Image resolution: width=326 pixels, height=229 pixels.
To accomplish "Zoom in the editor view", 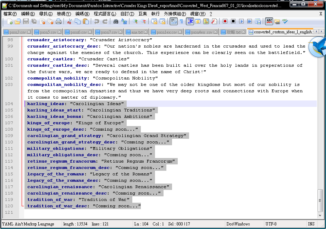I will [135, 21].
